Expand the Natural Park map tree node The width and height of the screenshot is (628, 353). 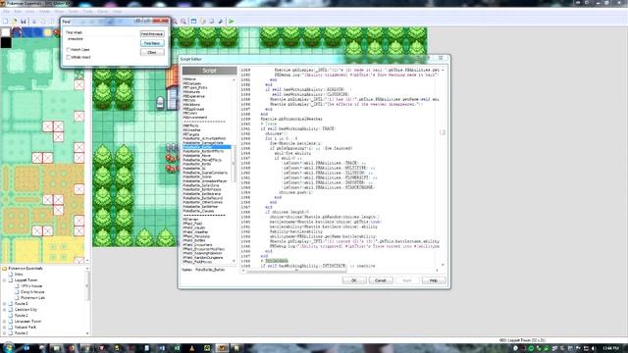click(x=4, y=328)
